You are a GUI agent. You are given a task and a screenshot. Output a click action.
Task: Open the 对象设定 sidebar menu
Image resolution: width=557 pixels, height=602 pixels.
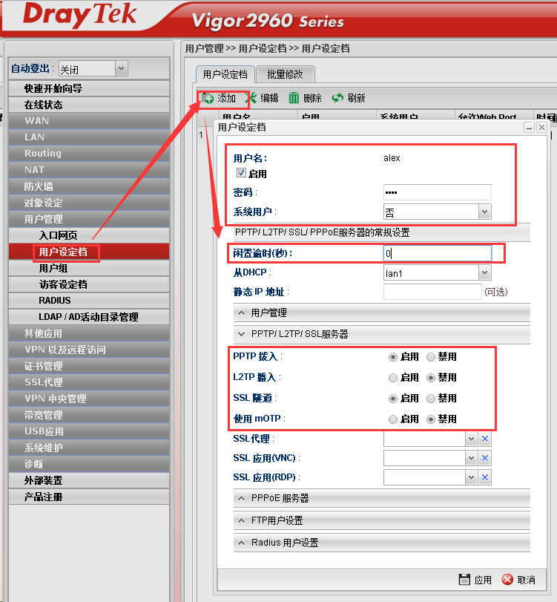(x=89, y=203)
